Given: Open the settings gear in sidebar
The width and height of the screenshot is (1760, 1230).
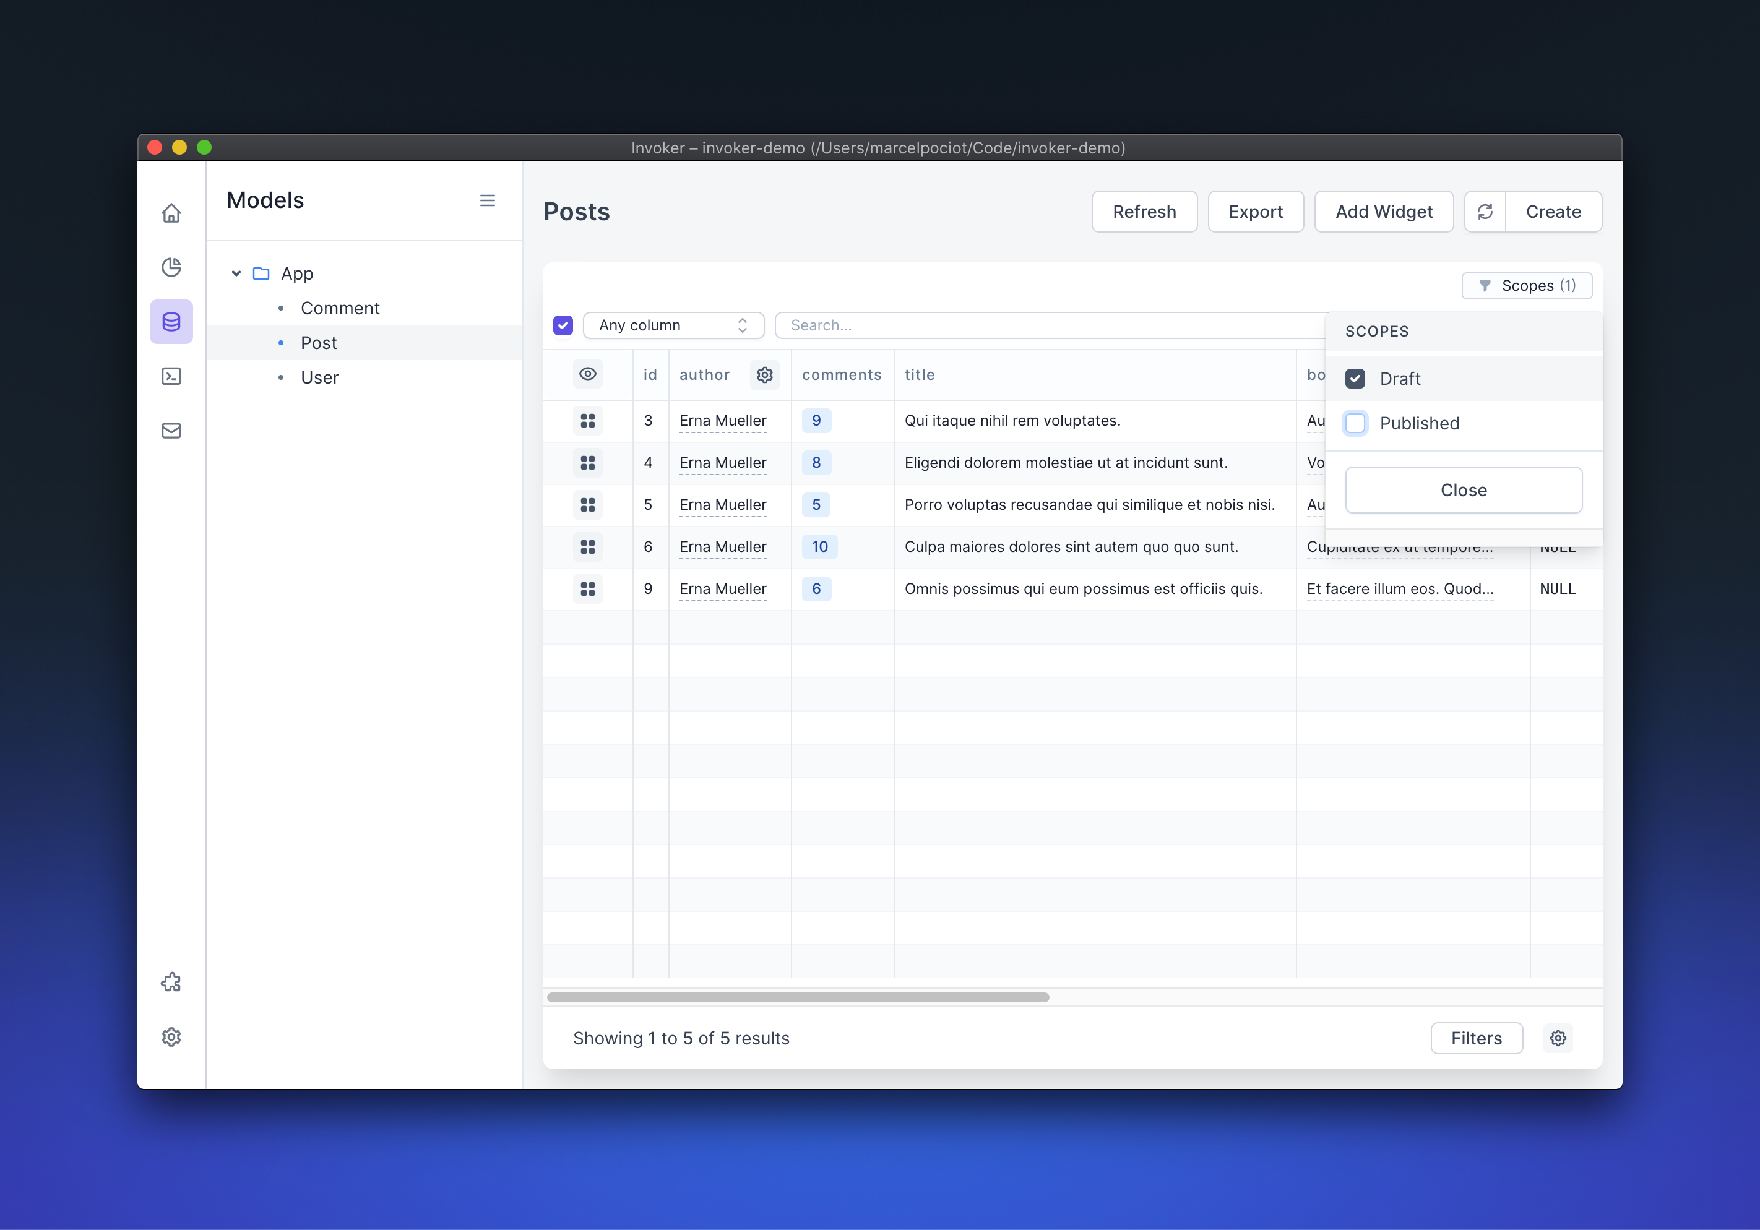Looking at the screenshot, I should pyautogui.click(x=171, y=1036).
